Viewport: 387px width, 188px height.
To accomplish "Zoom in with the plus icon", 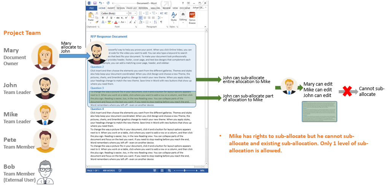I will (197, 171).
